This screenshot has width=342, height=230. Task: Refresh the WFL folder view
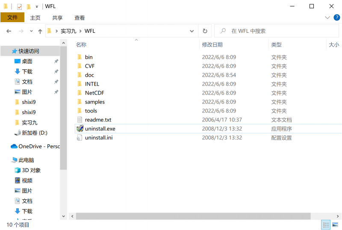pyautogui.click(x=205, y=31)
